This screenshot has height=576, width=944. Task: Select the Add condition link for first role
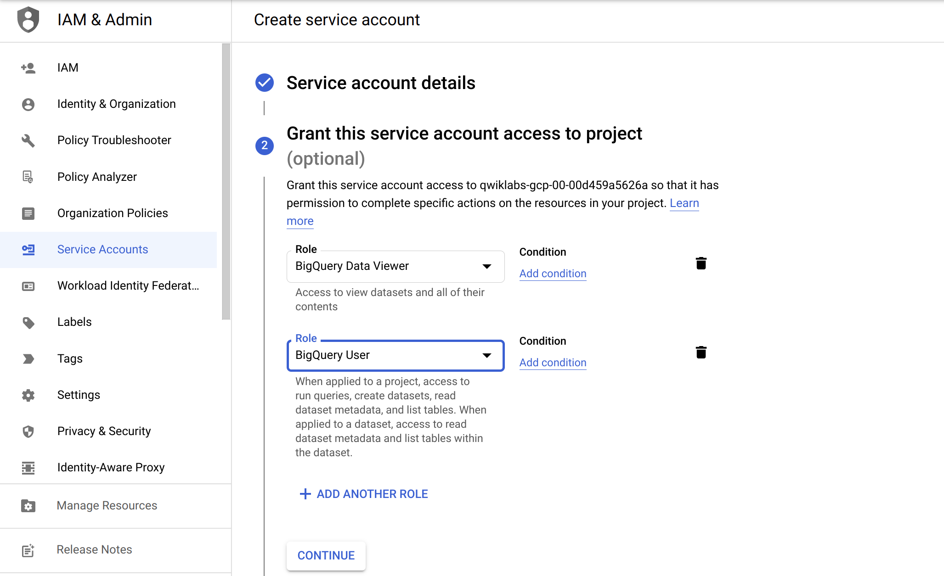(552, 273)
